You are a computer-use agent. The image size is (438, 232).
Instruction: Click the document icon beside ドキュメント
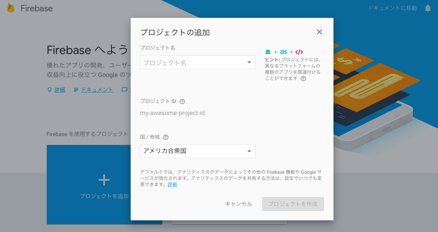coord(77,89)
